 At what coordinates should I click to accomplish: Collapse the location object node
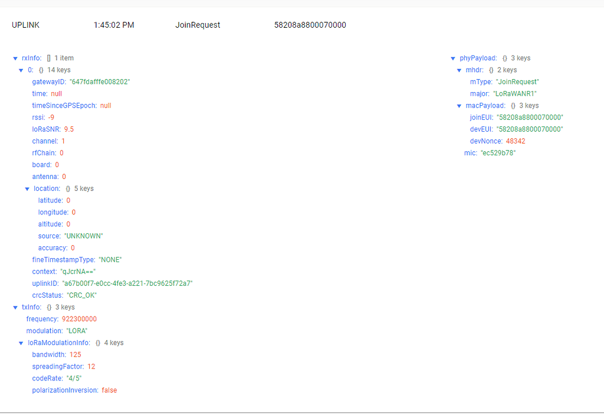point(27,188)
